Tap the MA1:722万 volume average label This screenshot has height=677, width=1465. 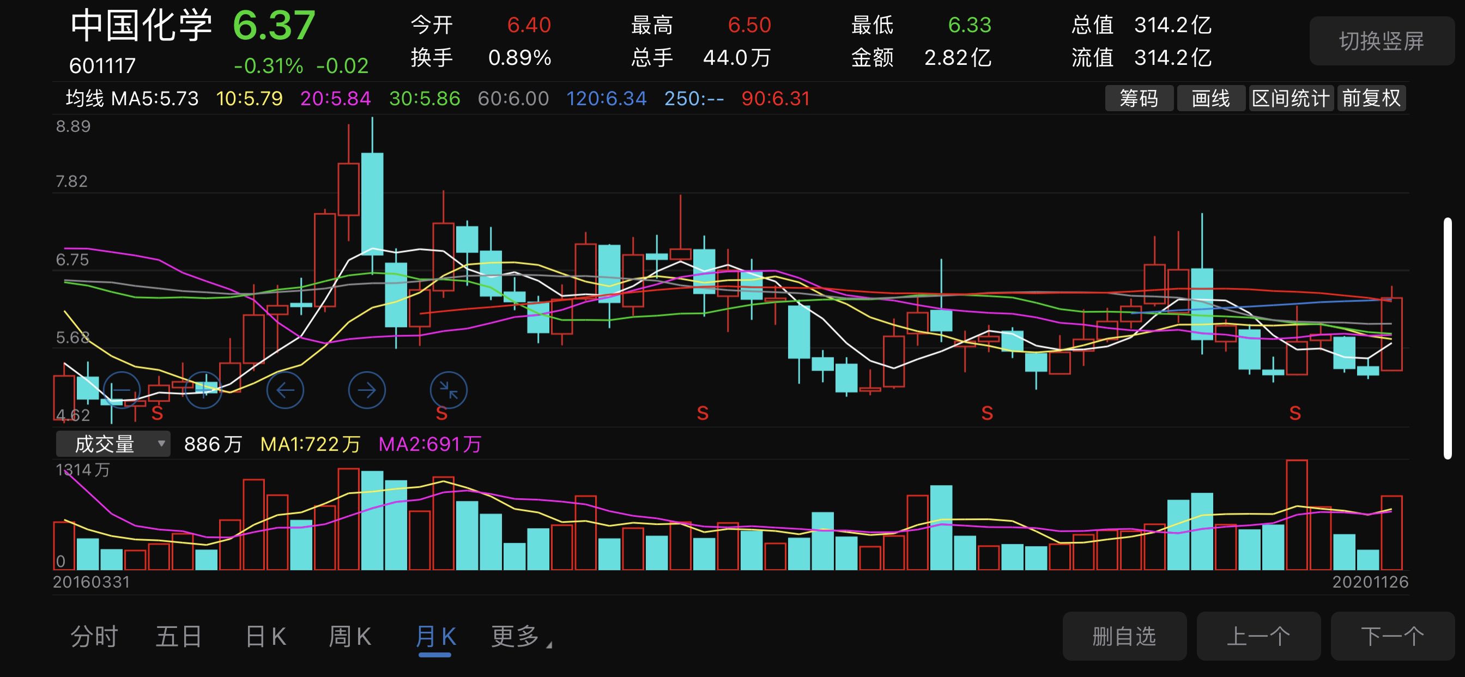pyautogui.click(x=310, y=444)
